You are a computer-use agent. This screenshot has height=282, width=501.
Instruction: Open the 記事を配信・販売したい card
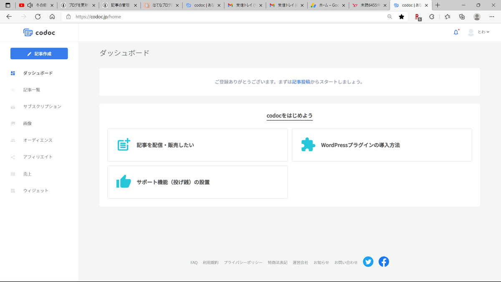(x=197, y=145)
